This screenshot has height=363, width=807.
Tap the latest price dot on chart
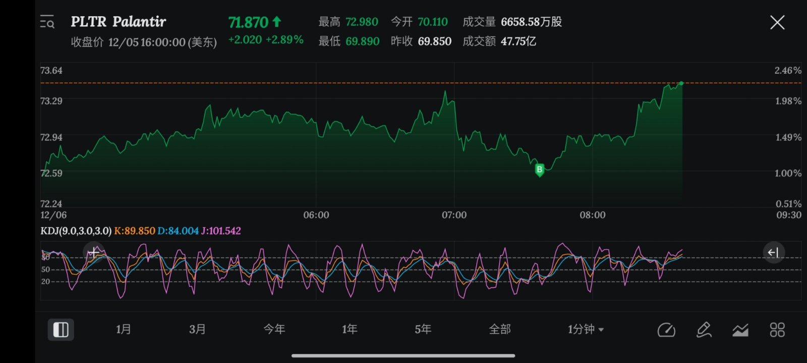tap(681, 83)
